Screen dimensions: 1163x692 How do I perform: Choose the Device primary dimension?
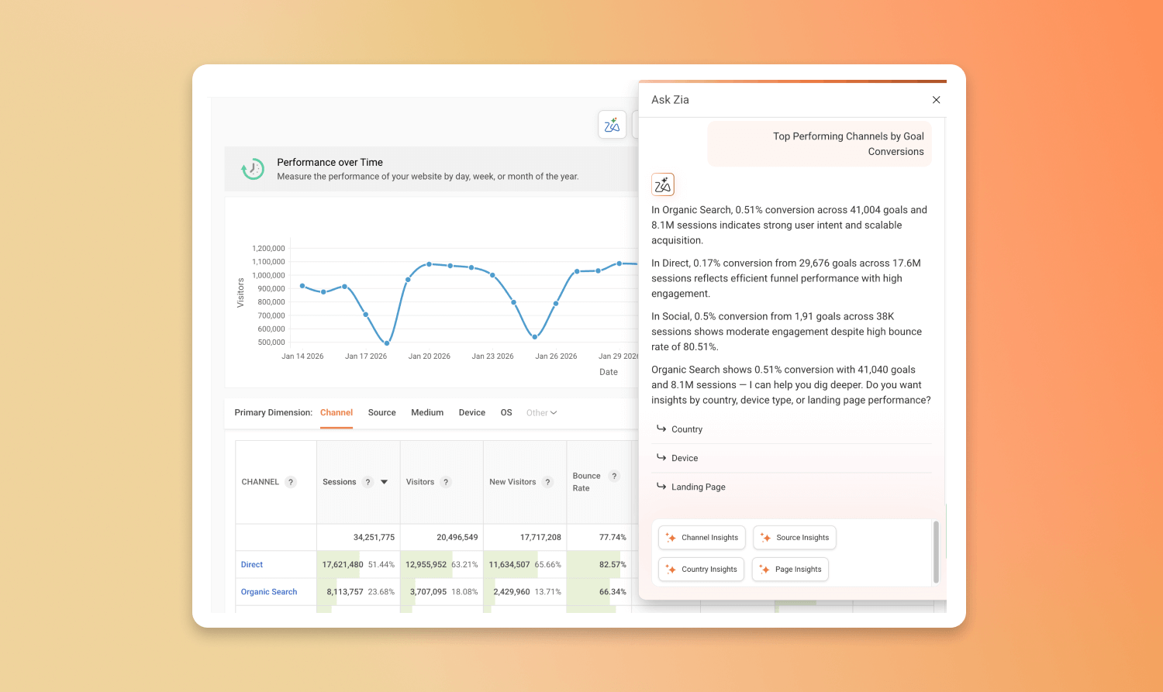tap(471, 413)
